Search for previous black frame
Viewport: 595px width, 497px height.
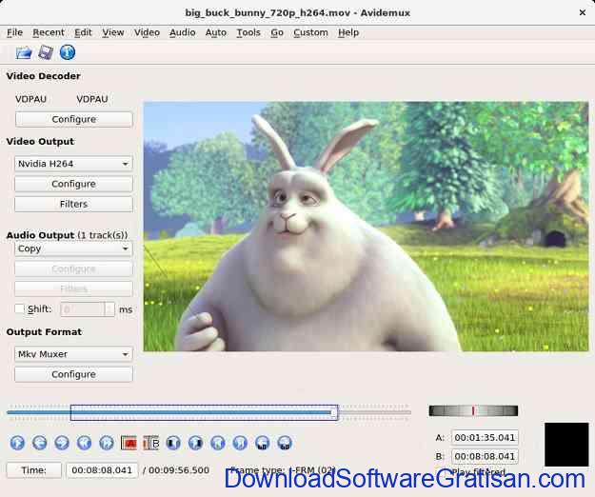(x=173, y=443)
